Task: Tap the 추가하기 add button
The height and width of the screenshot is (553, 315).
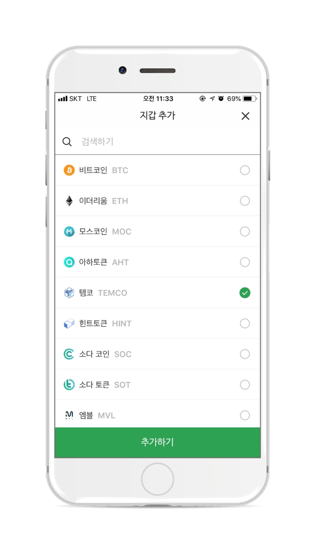Action: click(x=157, y=442)
